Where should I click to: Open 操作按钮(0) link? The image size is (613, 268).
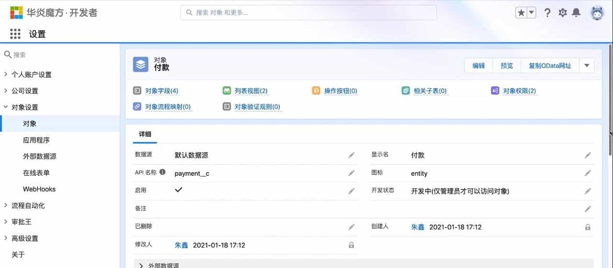[341, 91]
